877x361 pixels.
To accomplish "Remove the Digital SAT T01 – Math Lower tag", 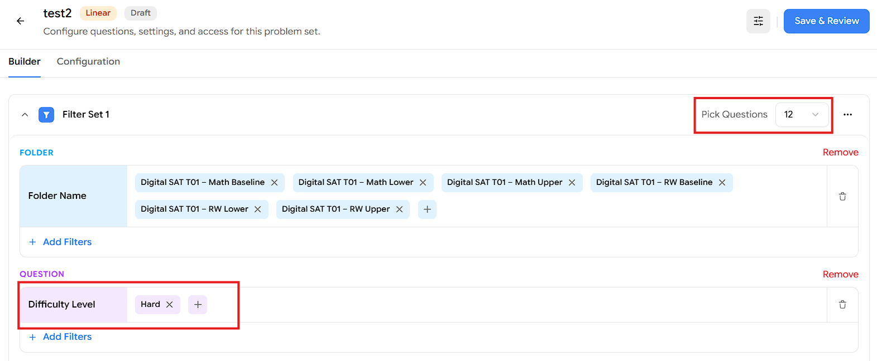I will (x=423, y=183).
